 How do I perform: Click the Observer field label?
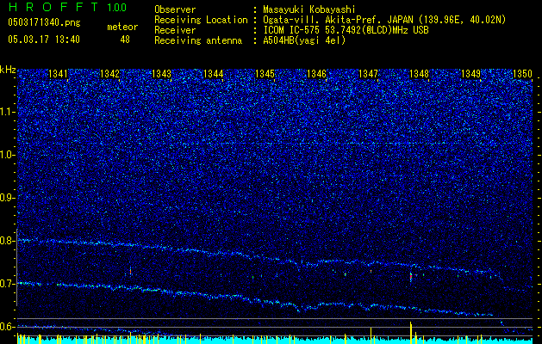tap(175, 9)
